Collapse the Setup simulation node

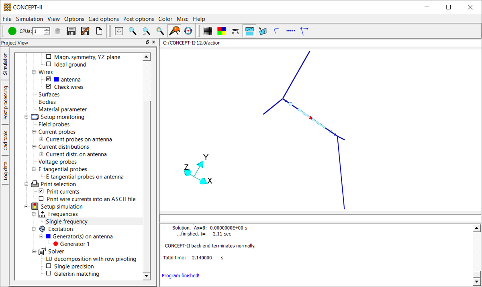click(27, 207)
